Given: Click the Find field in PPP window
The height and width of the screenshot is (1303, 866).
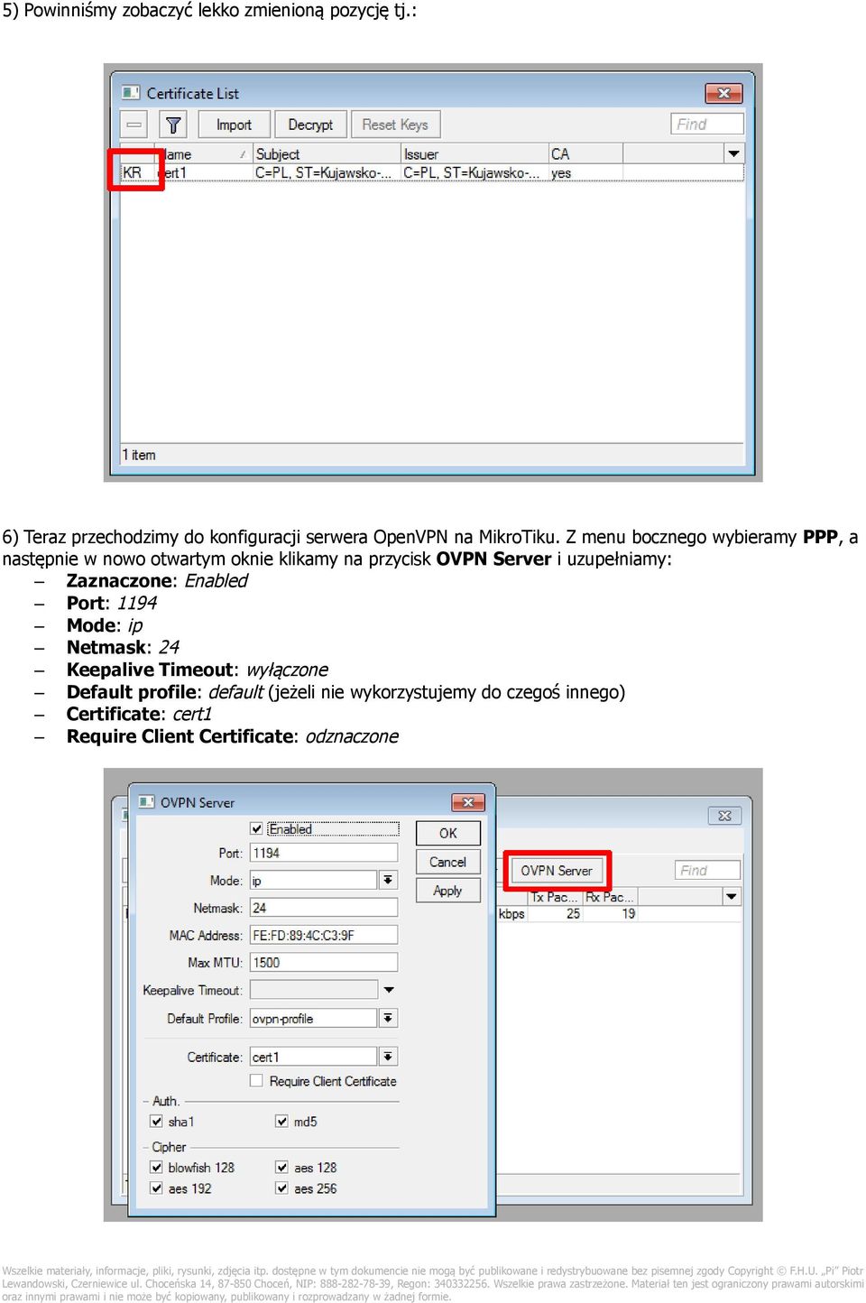Looking at the screenshot, I should click(707, 870).
